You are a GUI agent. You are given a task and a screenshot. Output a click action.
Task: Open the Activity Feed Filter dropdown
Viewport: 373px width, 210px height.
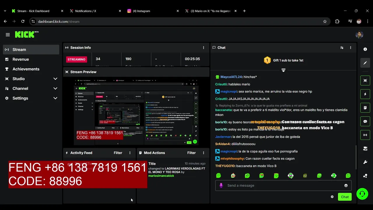pyautogui.click(x=118, y=153)
